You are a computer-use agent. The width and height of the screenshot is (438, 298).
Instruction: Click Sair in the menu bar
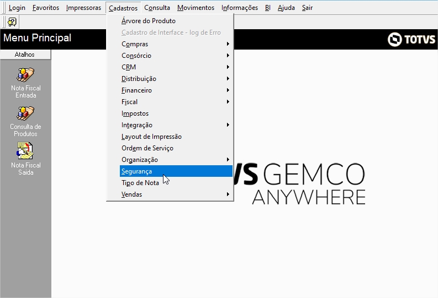click(307, 8)
